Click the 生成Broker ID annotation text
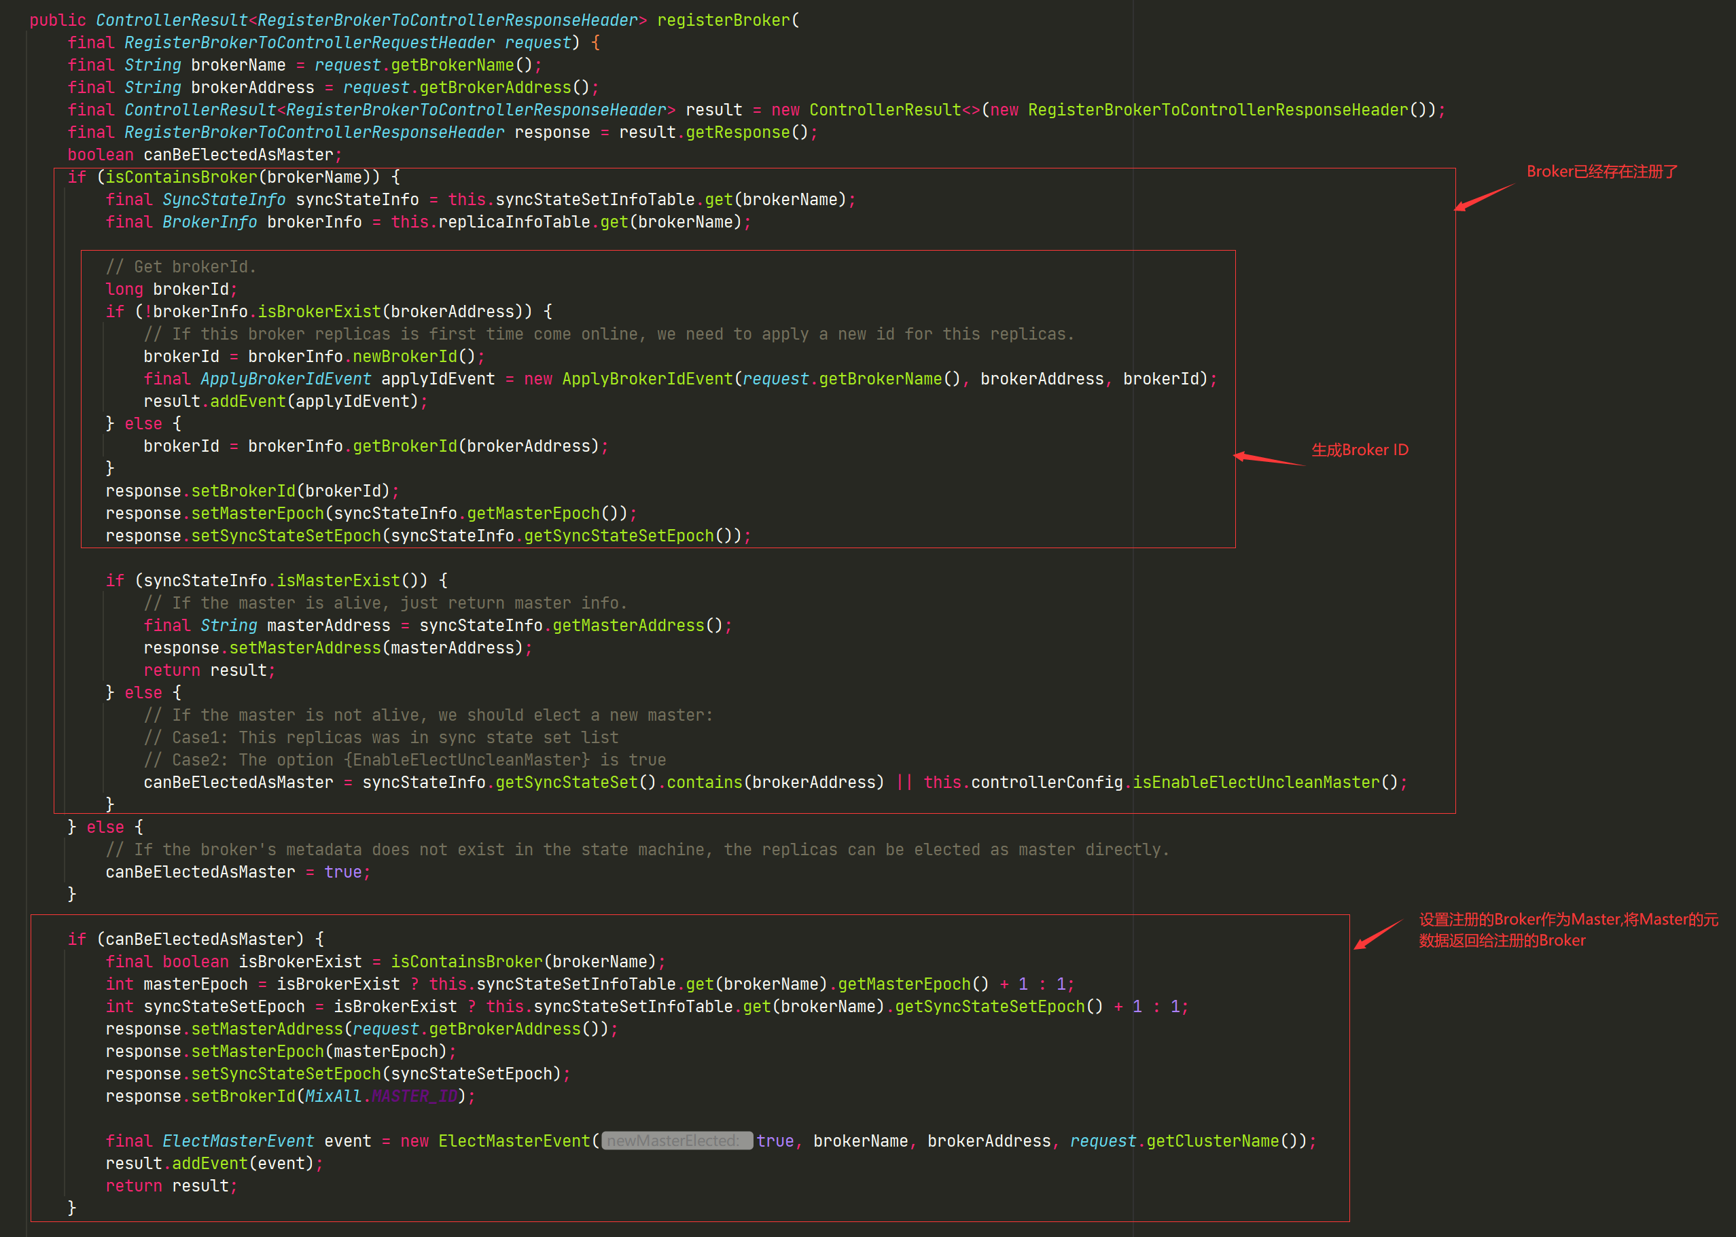Screen dimensions: 1736x1237 pos(1359,450)
